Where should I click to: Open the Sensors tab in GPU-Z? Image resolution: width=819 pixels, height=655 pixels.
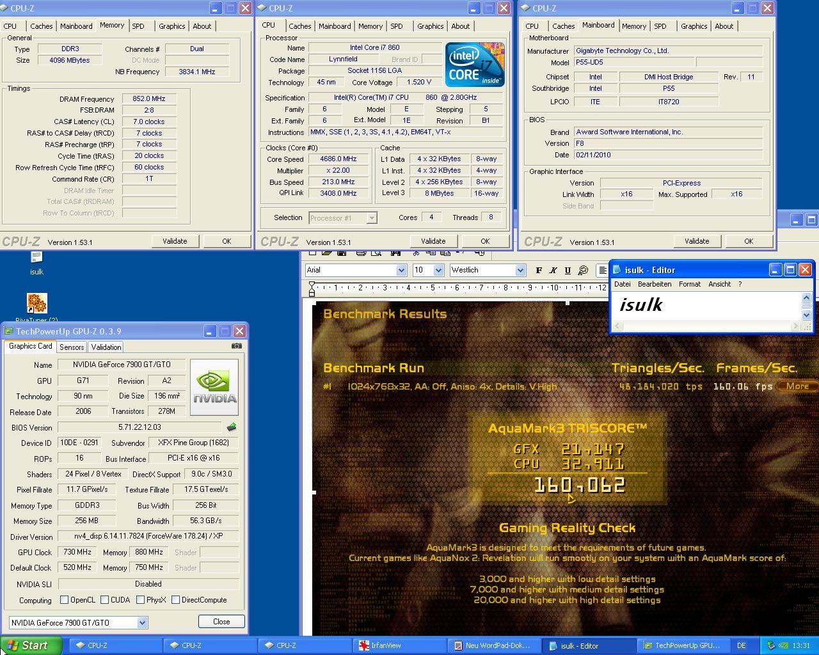(72, 347)
